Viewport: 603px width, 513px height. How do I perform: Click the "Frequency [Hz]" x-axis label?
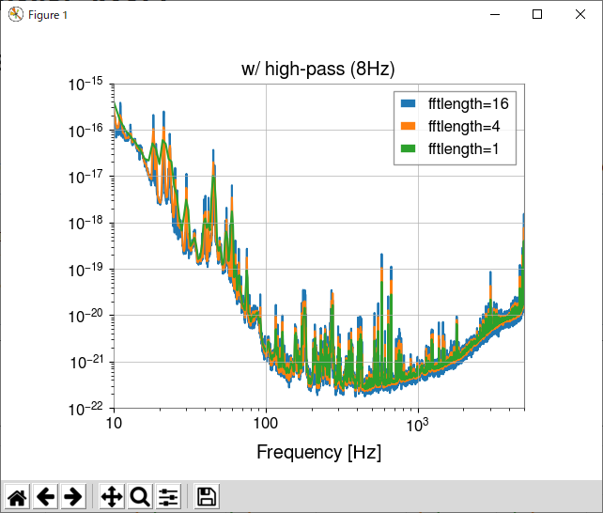[319, 452]
